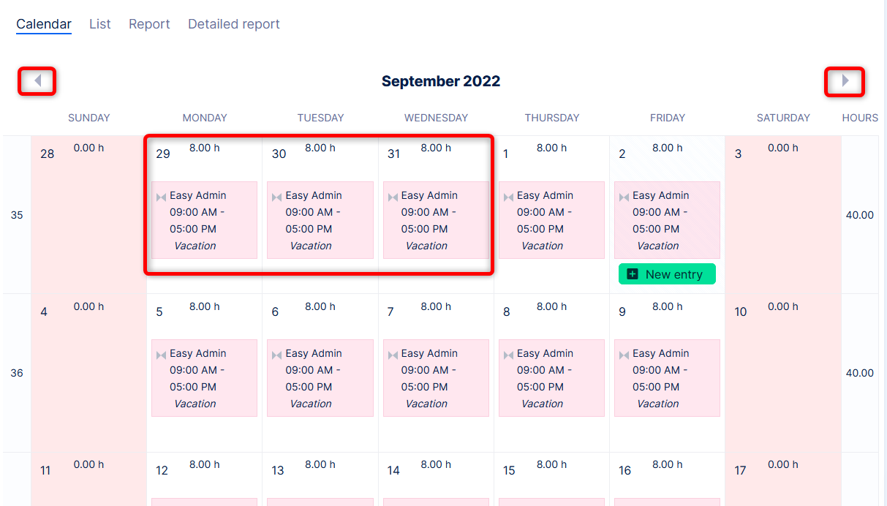Click plus icon in New entry button
Image resolution: width=887 pixels, height=506 pixels.
click(x=633, y=274)
